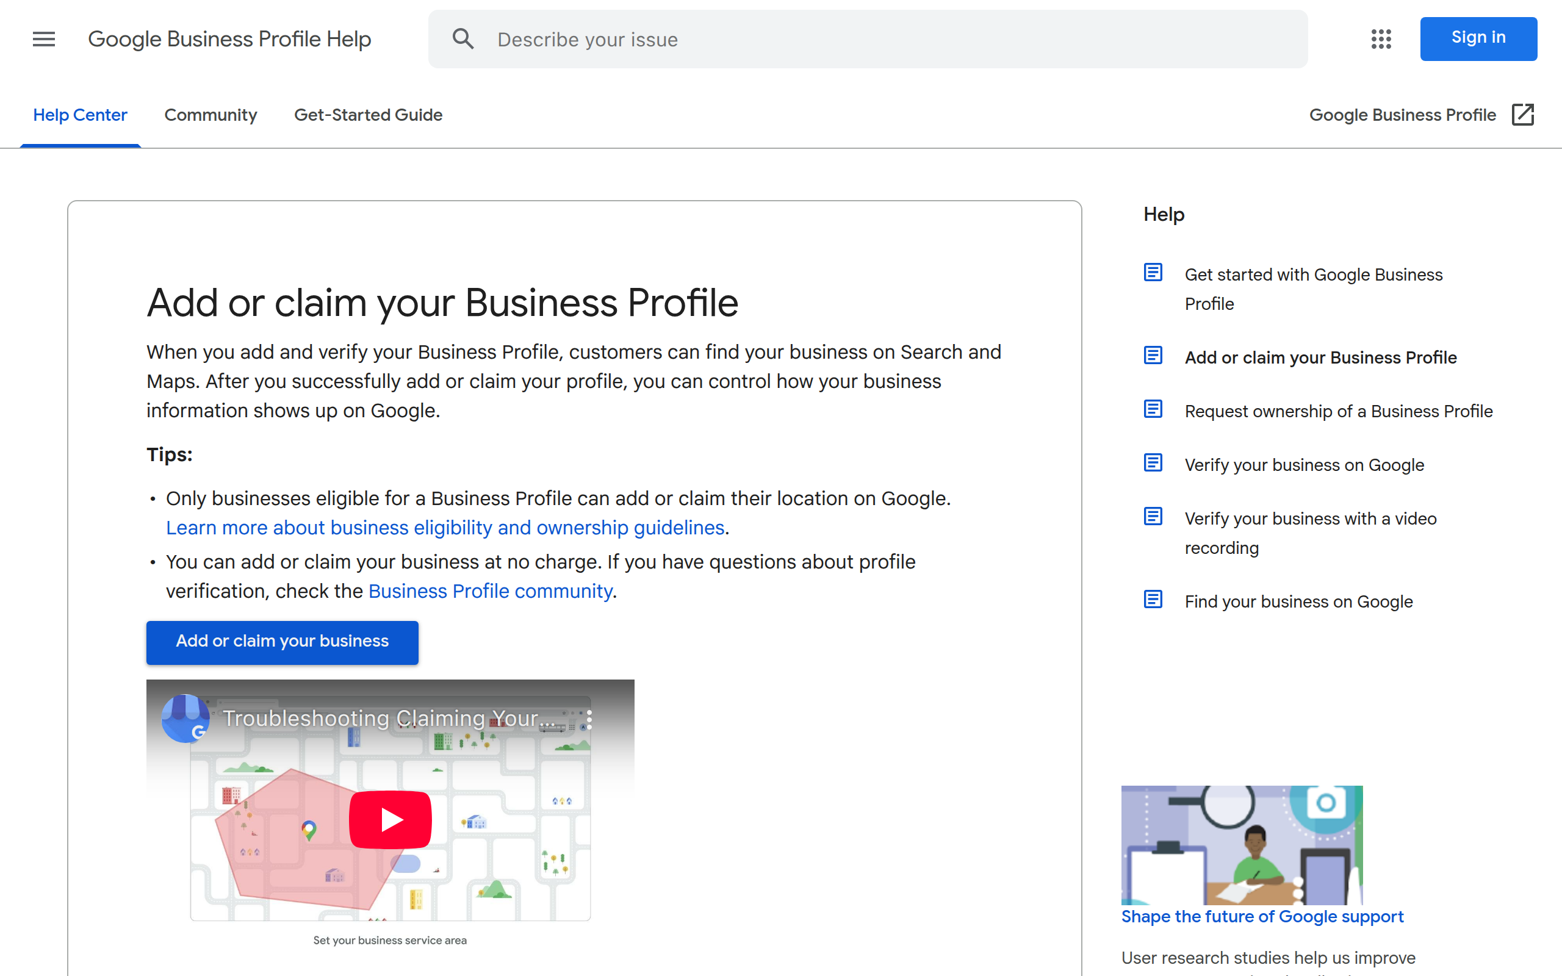Select the Help Center tab
This screenshot has width=1562, height=976.
pos(80,115)
